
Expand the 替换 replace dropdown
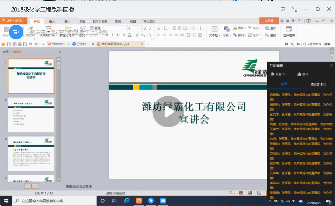(x=278, y=35)
